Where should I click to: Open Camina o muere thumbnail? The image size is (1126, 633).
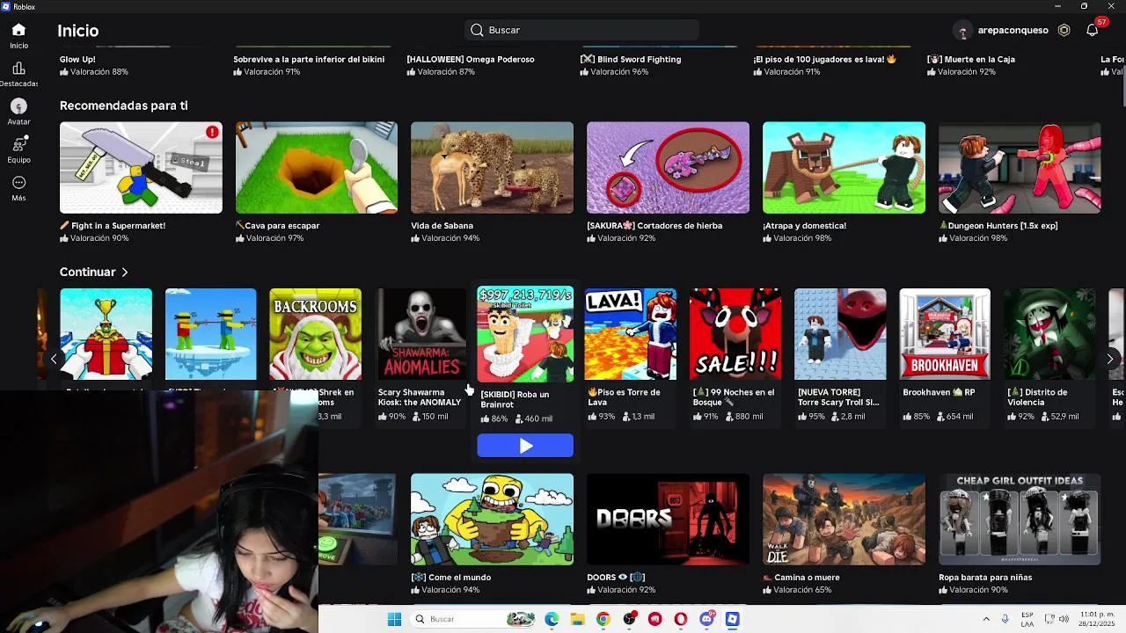click(x=844, y=520)
